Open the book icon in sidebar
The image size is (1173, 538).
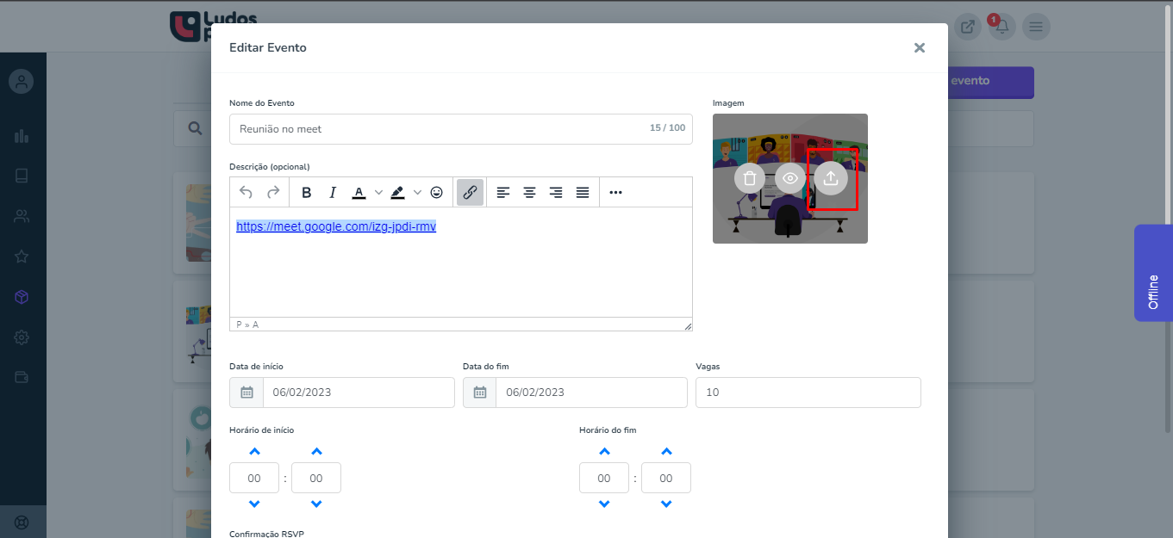[22, 176]
